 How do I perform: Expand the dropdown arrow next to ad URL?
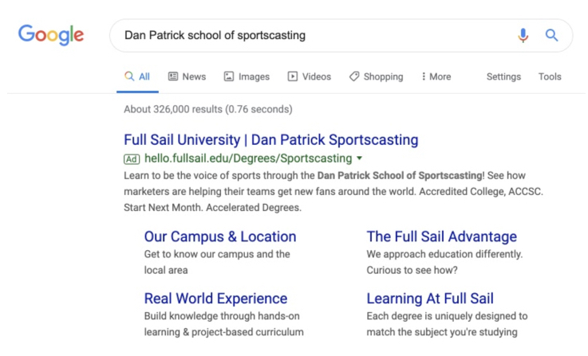tap(360, 158)
